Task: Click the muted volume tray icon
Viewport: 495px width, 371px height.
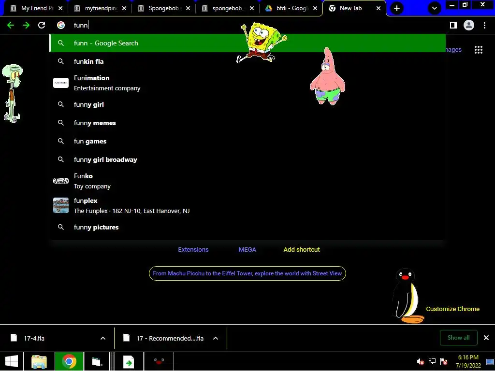Action: coord(420,361)
